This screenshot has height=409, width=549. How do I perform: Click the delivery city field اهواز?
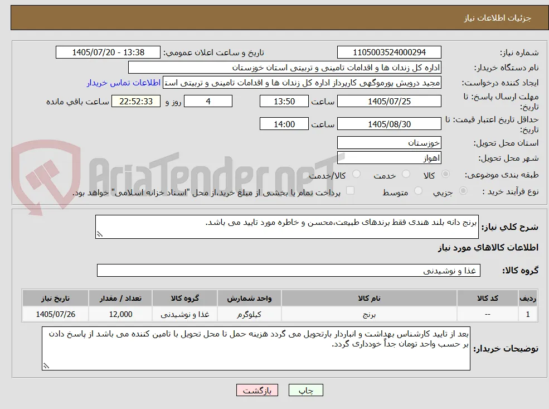[x=389, y=158]
